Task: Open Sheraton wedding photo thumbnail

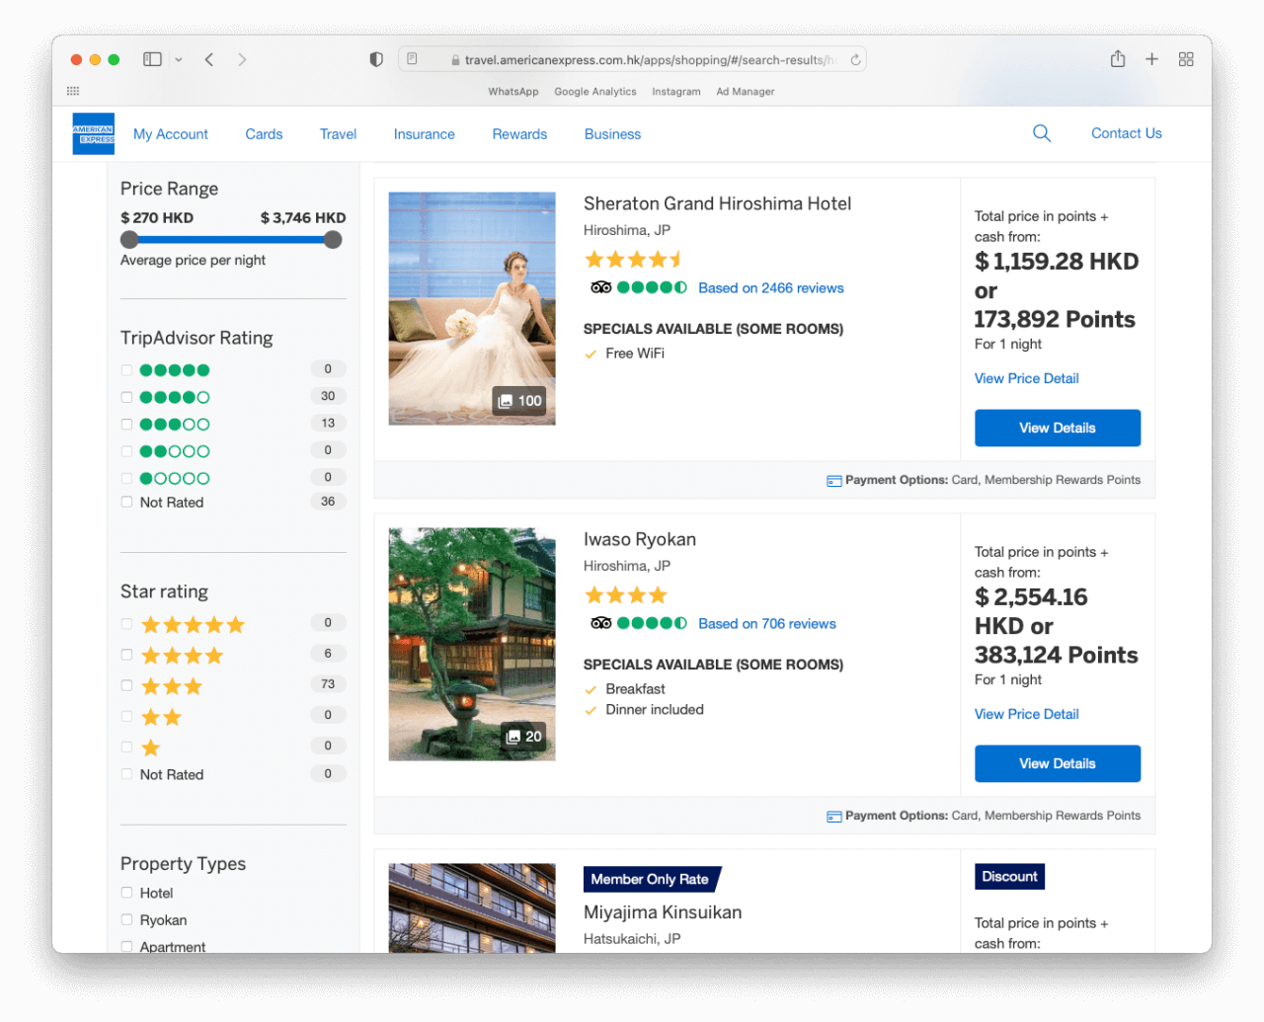Action: [472, 308]
